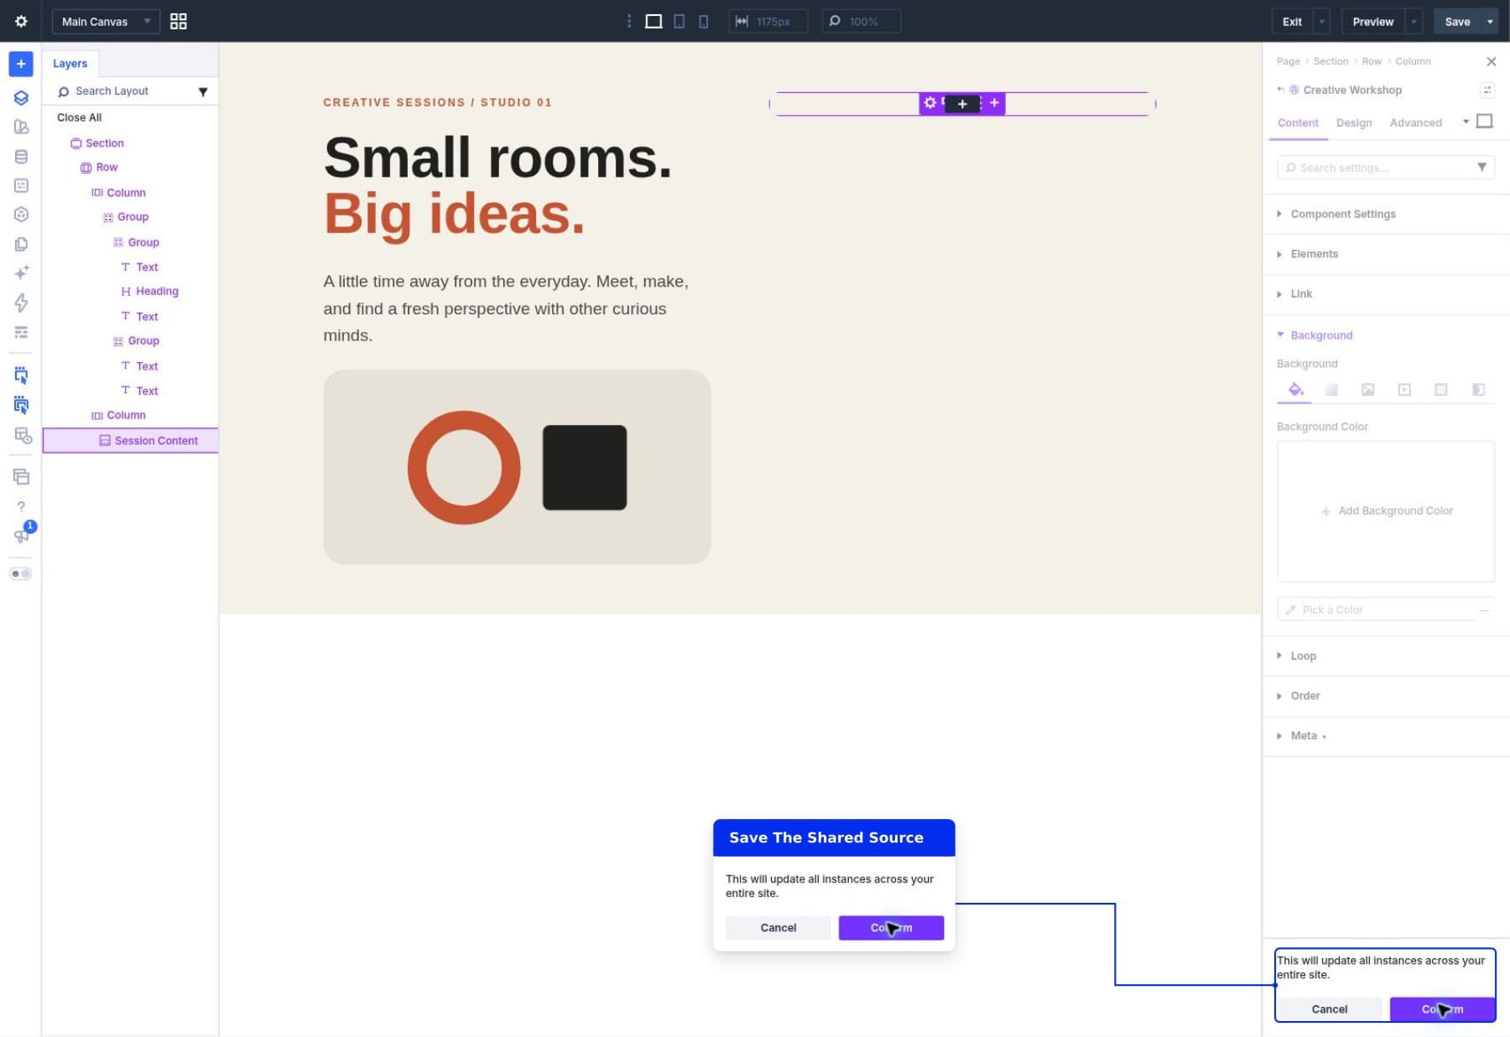Image resolution: width=1510 pixels, height=1037 pixels.
Task: Select the gradient background type icon
Action: coord(1331,390)
